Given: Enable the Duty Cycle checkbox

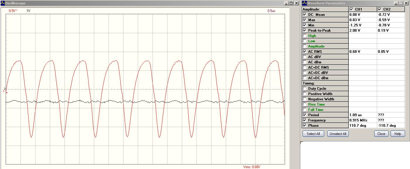Looking at the screenshot, I should 304,88.
